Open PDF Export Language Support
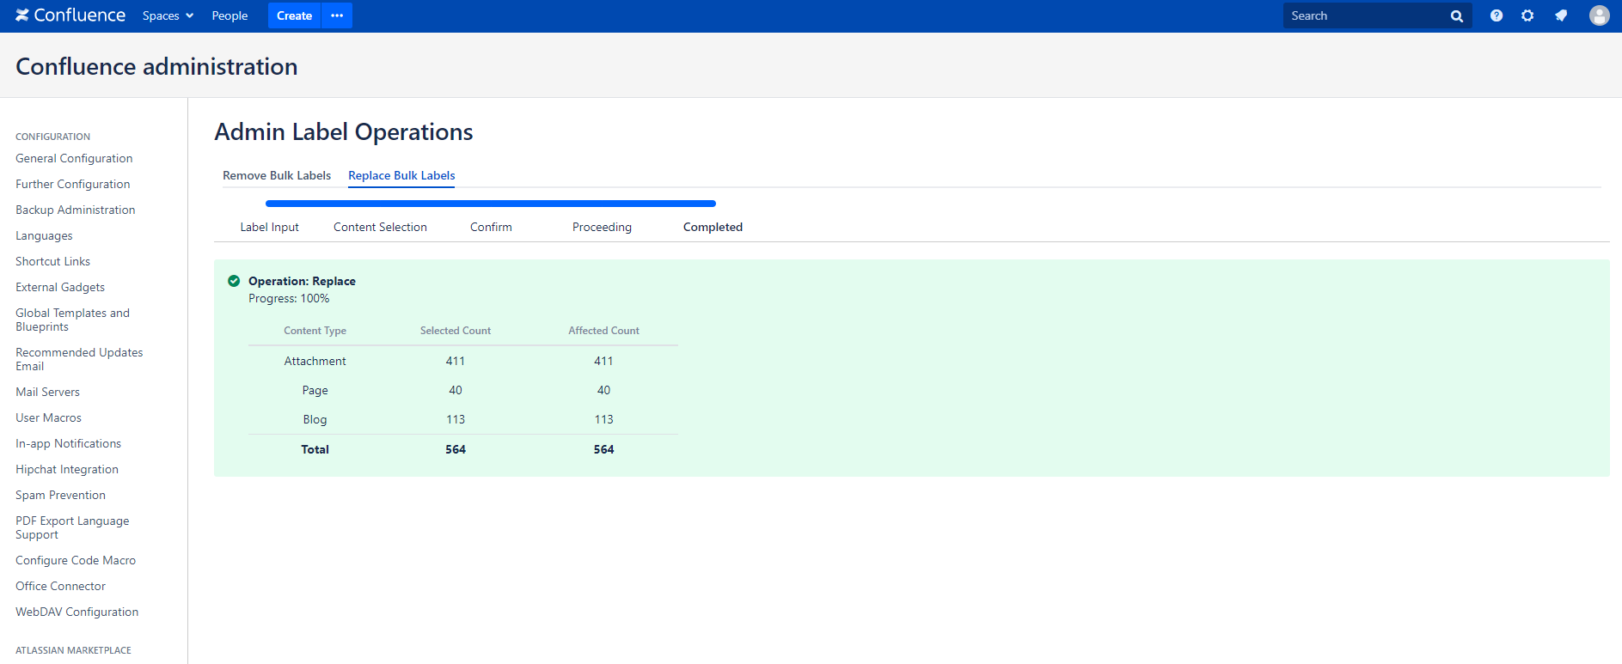Screen dimensions: 1622x664 pyautogui.click(x=72, y=527)
